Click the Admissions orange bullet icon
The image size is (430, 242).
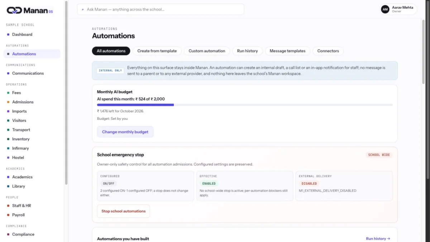pyautogui.click(x=8, y=102)
